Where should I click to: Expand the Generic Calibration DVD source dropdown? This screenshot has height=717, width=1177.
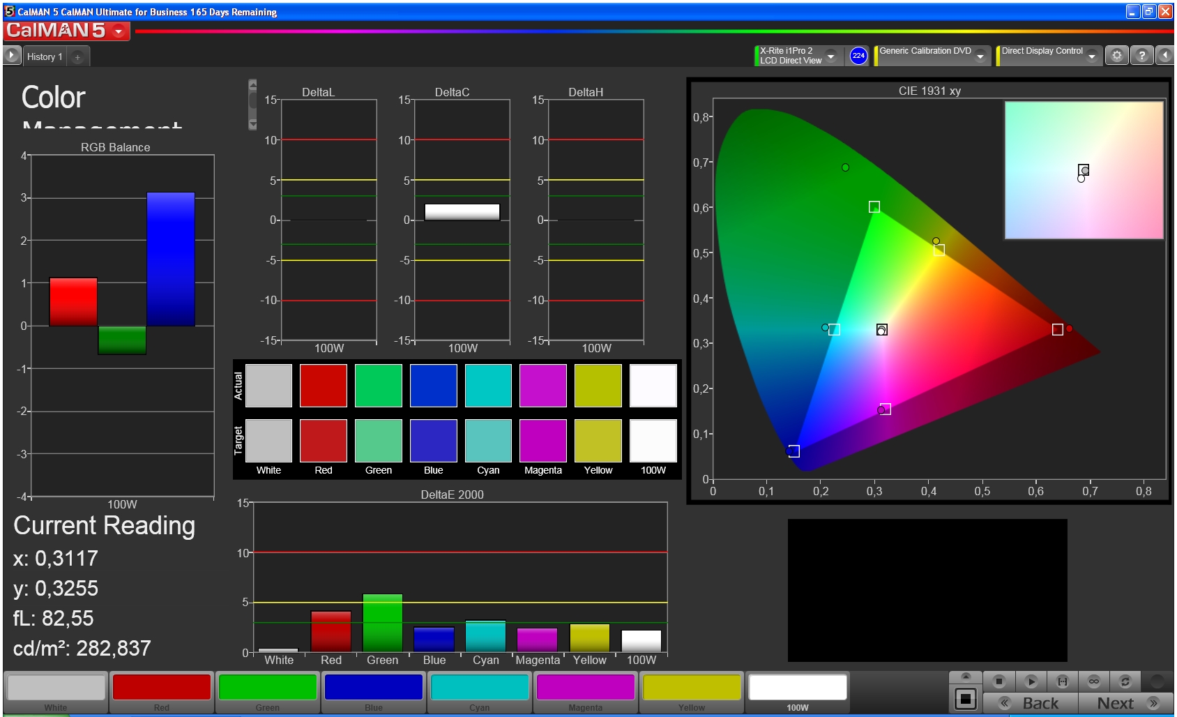point(980,56)
